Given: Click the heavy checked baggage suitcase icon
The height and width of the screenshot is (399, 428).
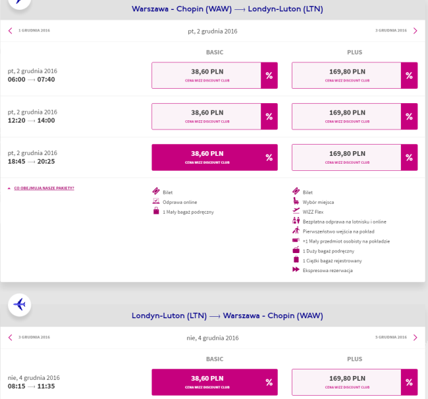Looking at the screenshot, I should coord(296,260).
